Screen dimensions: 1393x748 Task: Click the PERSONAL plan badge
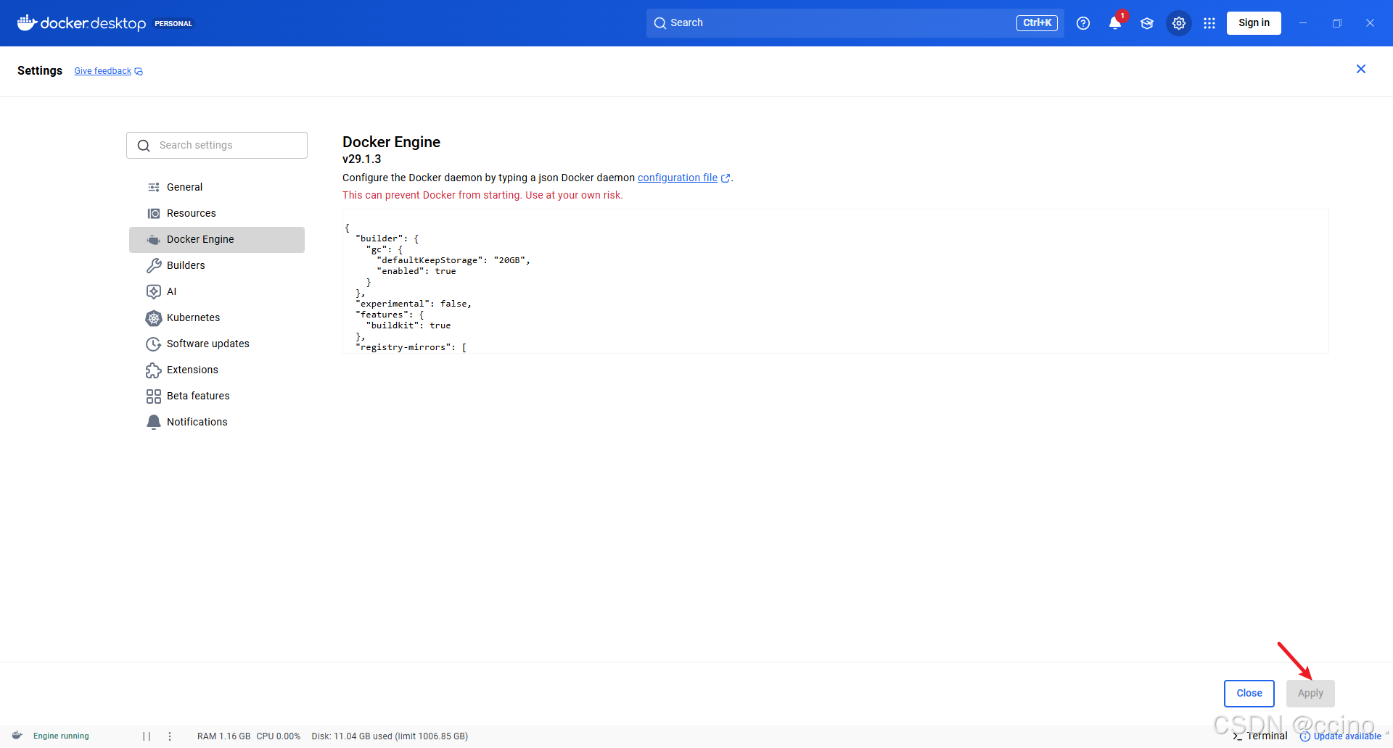173,23
